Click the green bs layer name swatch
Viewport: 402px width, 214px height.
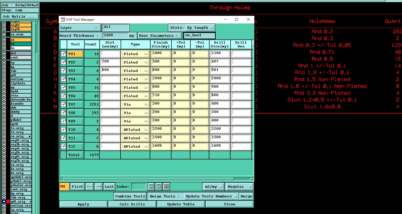(21, 44)
